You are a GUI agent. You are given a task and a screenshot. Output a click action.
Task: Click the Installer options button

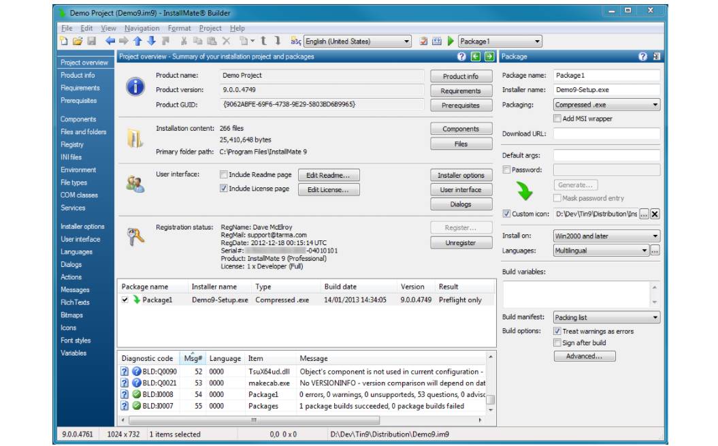(x=461, y=175)
